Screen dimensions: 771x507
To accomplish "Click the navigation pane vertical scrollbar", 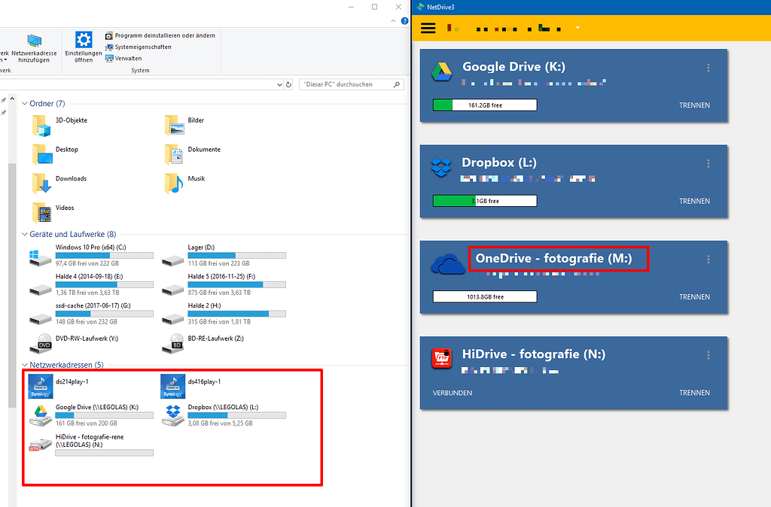I will [x=12, y=285].
